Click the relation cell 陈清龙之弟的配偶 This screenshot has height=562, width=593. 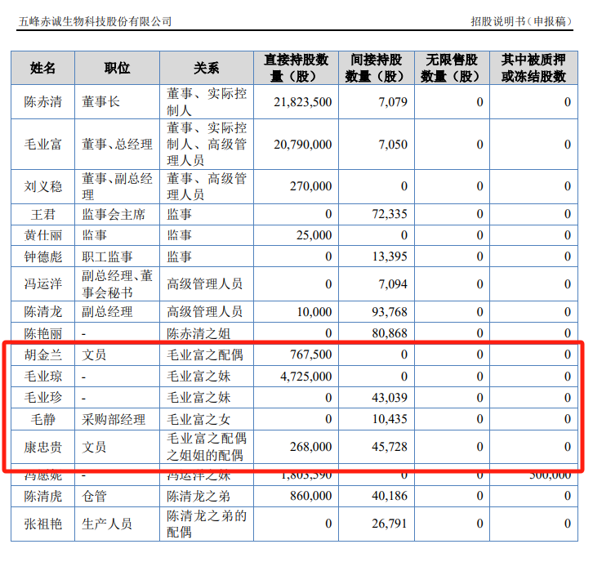pyautogui.click(x=207, y=524)
